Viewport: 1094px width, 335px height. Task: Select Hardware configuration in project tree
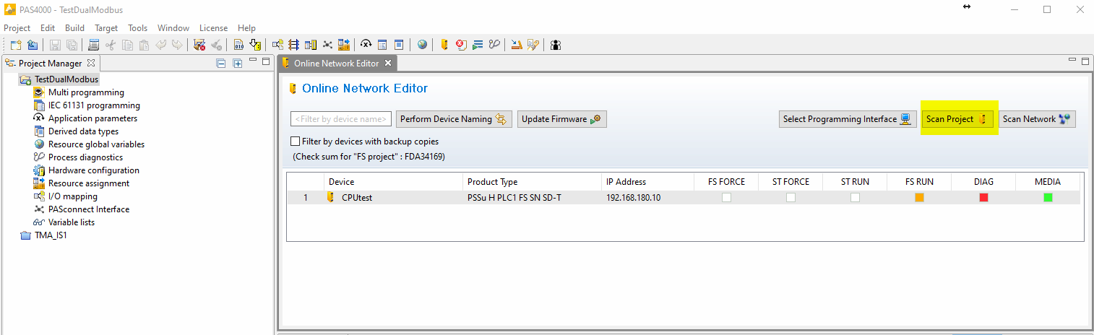tap(93, 170)
